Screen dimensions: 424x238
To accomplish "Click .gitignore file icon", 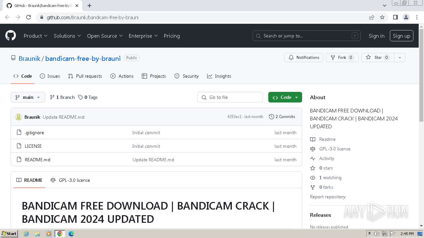I will (x=19, y=133).
